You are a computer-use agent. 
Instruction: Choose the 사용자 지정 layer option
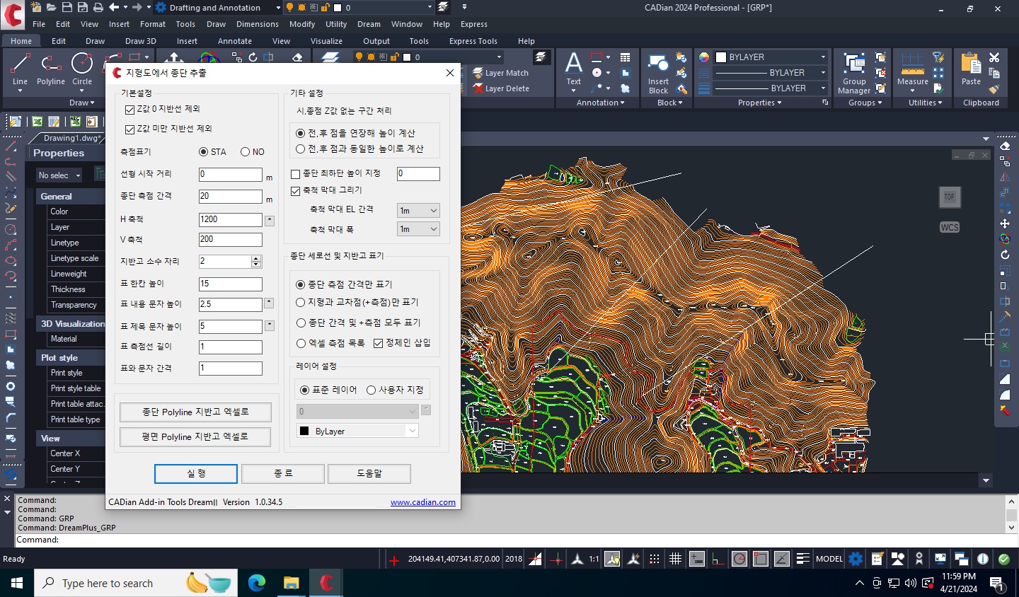tap(371, 390)
